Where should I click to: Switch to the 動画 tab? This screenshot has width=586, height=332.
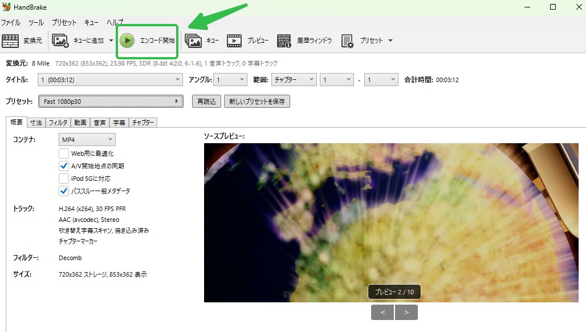[x=80, y=123]
